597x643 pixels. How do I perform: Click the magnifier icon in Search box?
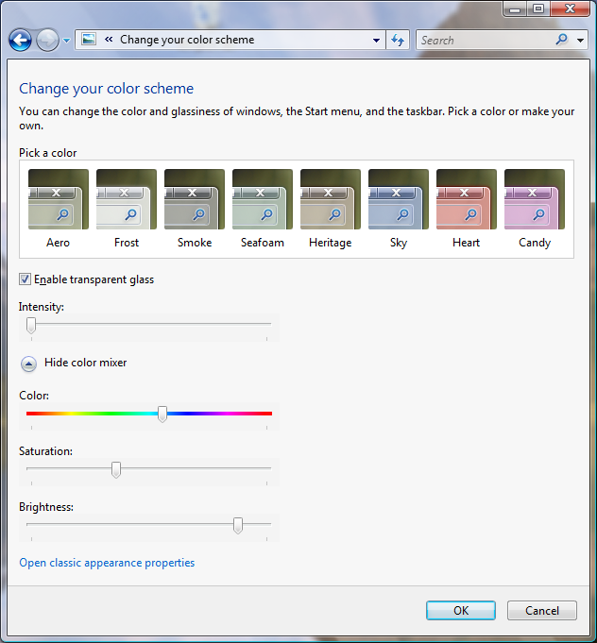[562, 40]
